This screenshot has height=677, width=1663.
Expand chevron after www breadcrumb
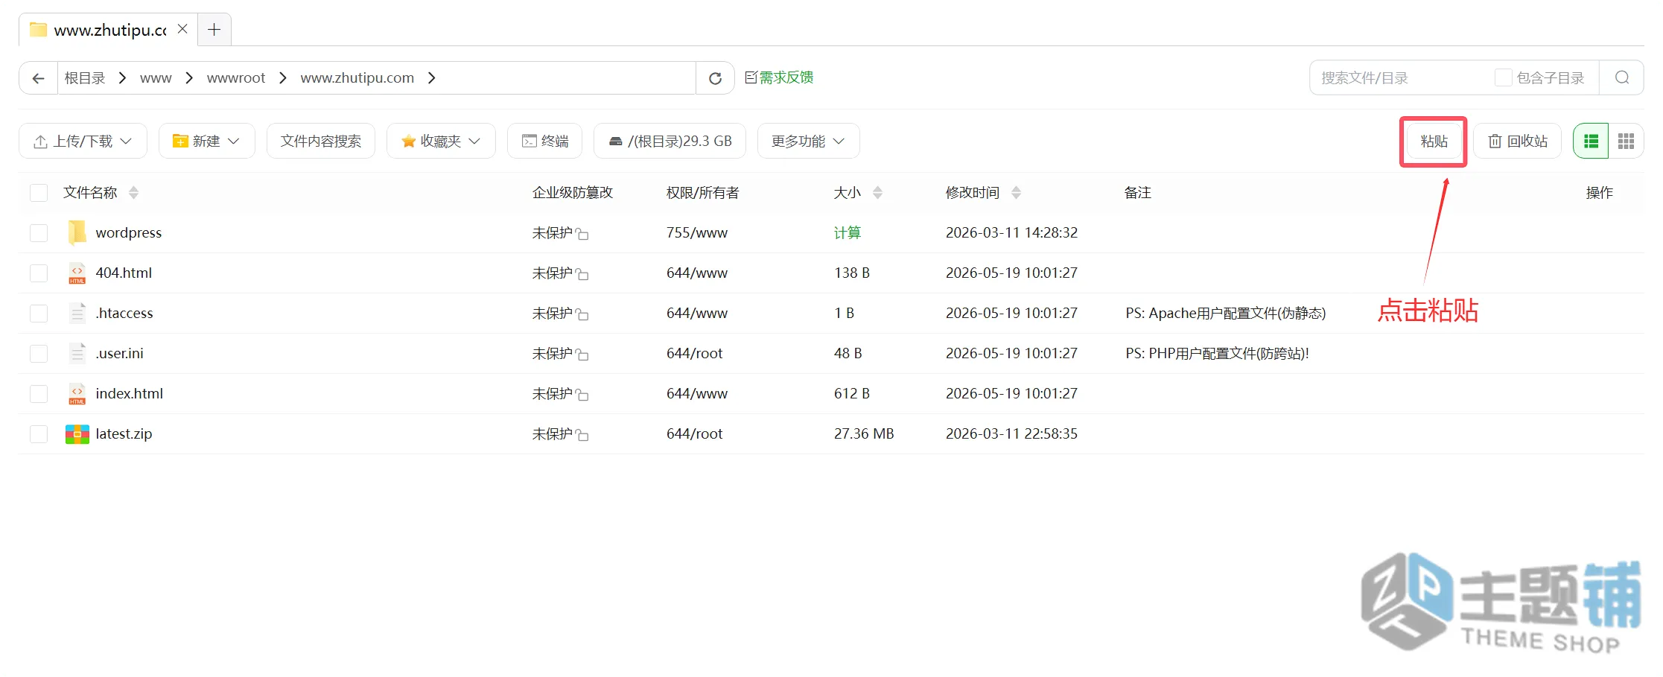tap(189, 77)
